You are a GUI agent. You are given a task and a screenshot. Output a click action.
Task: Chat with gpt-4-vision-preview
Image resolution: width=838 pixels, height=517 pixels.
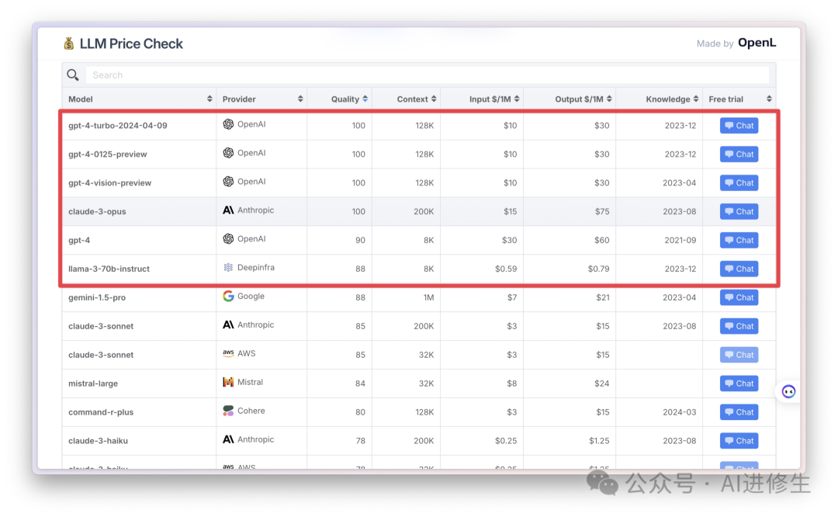point(739,183)
